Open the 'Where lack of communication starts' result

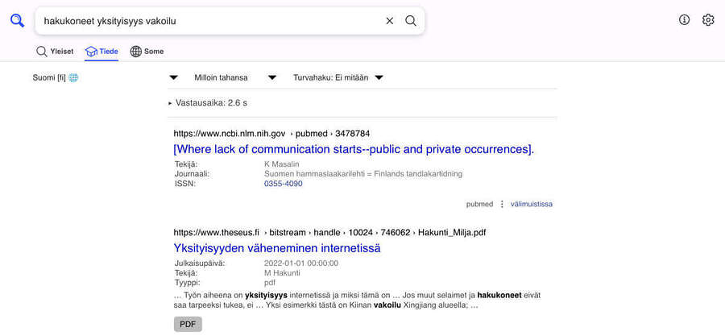tap(353, 149)
